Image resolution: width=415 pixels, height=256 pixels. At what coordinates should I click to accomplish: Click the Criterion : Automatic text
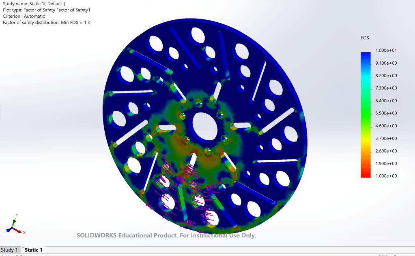click(x=24, y=16)
